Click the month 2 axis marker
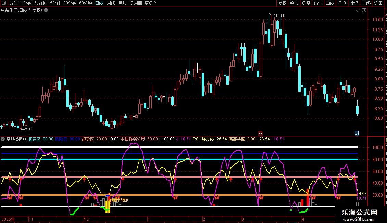This screenshot has height=223, width=387. click(x=204, y=219)
